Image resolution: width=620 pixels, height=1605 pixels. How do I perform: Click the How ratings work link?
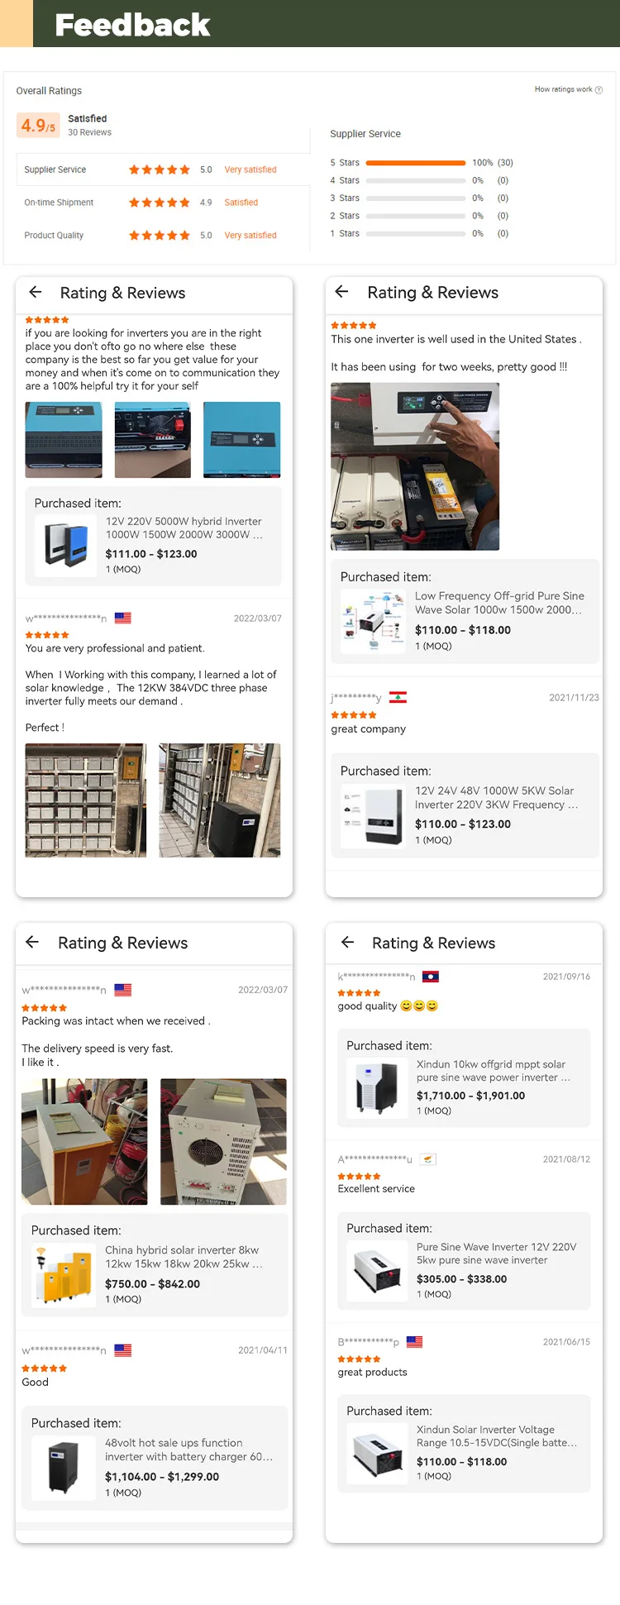(x=563, y=89)
